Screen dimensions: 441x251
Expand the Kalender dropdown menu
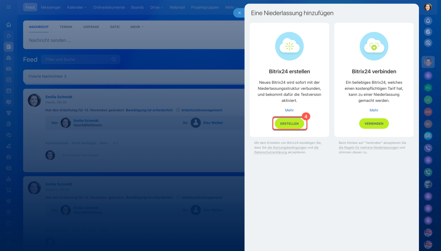[x=77, y=7]
